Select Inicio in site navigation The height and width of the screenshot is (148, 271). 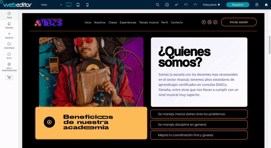point(88,22)
